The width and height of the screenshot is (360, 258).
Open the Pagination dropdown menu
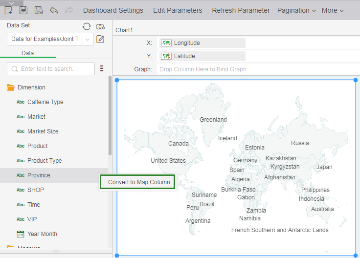296,10
